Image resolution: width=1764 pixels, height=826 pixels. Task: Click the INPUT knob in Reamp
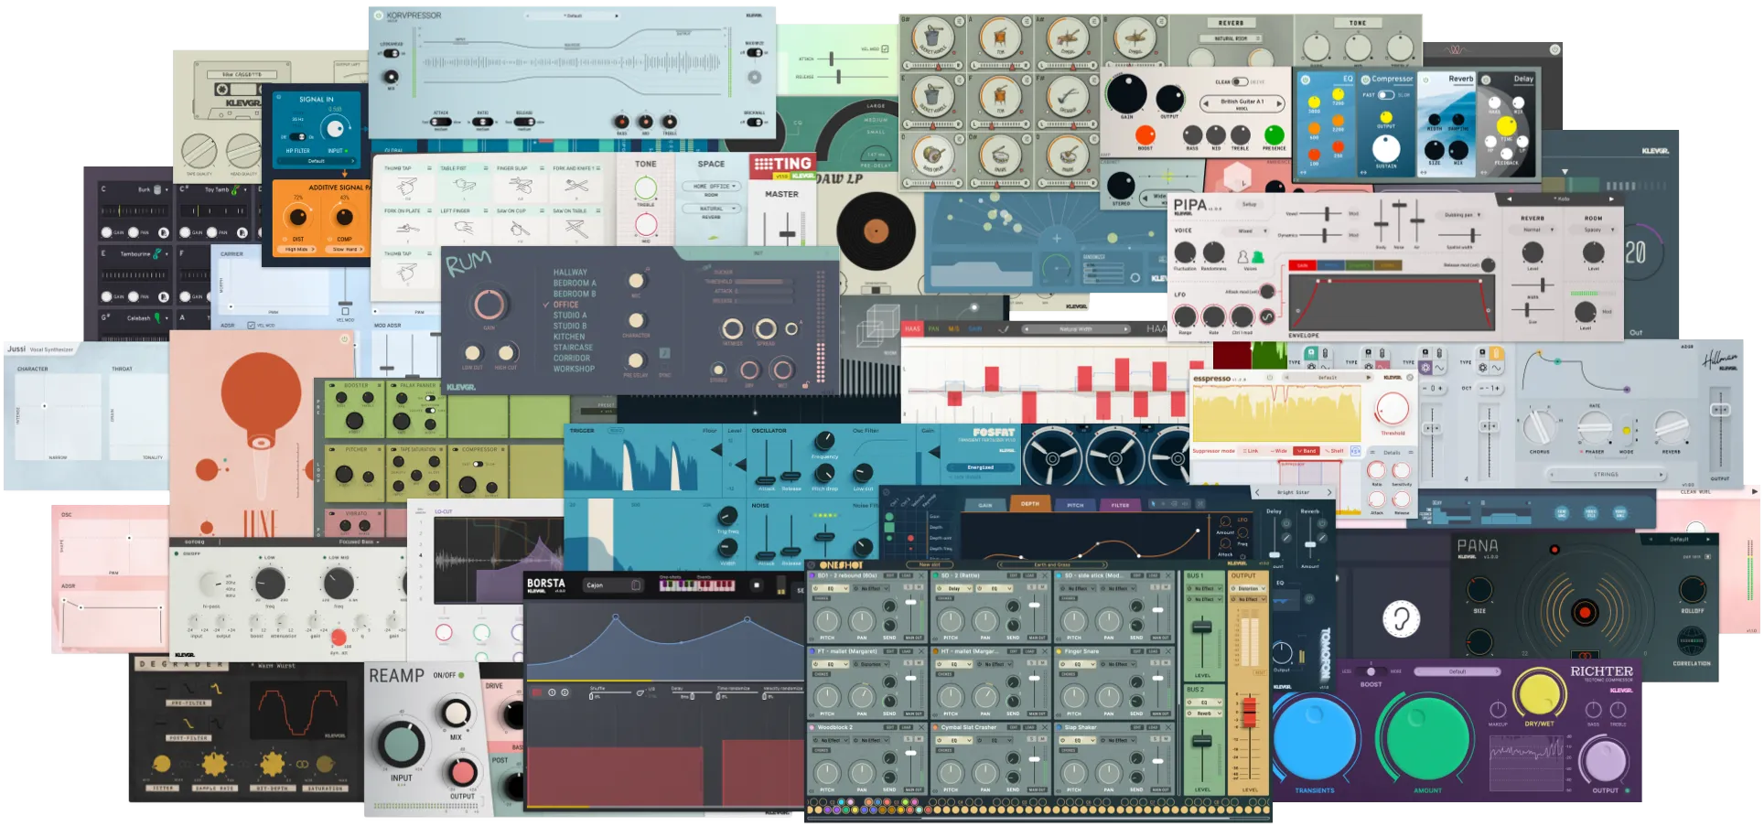point(400,744)
